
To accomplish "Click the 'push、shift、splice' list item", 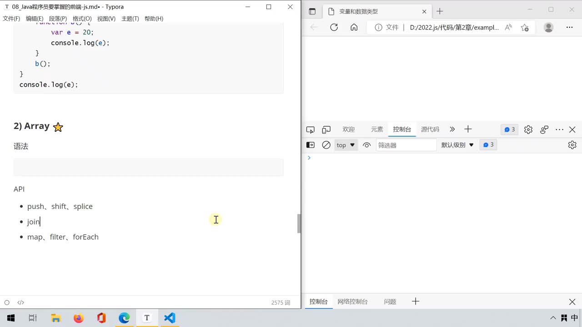I will (x=60, y=206).
